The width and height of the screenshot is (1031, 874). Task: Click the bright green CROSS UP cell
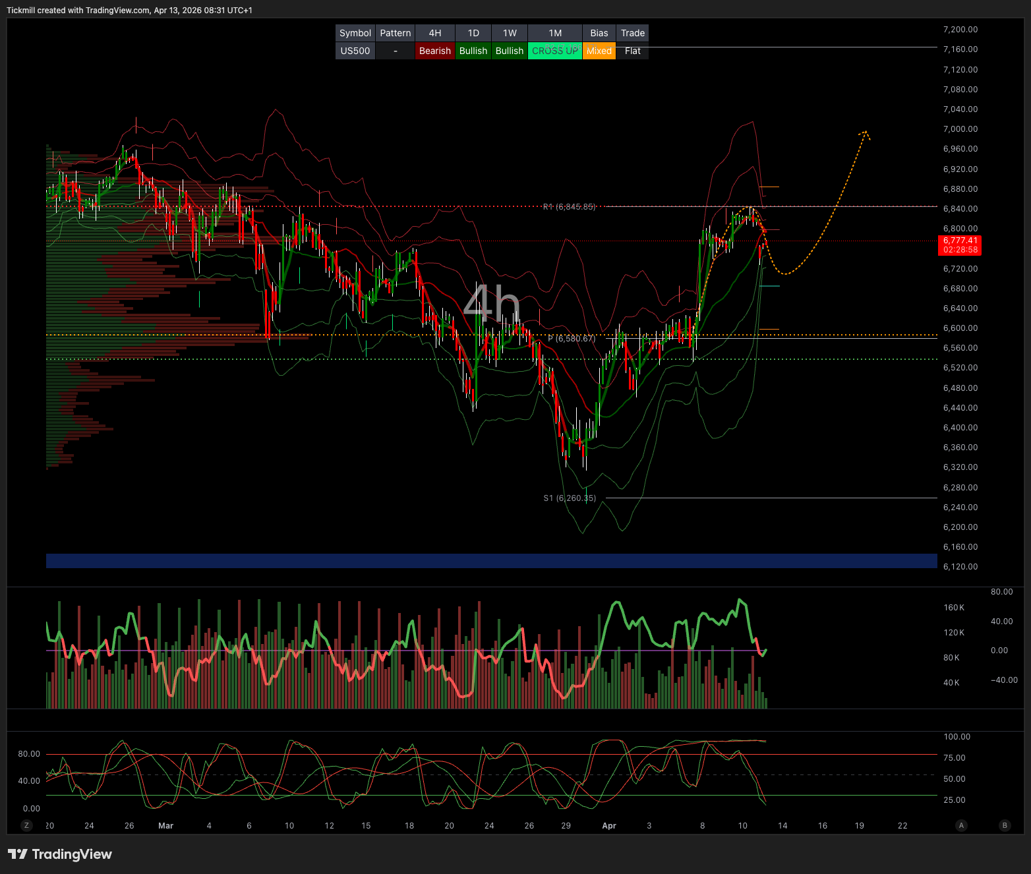(x=555, y=51)
